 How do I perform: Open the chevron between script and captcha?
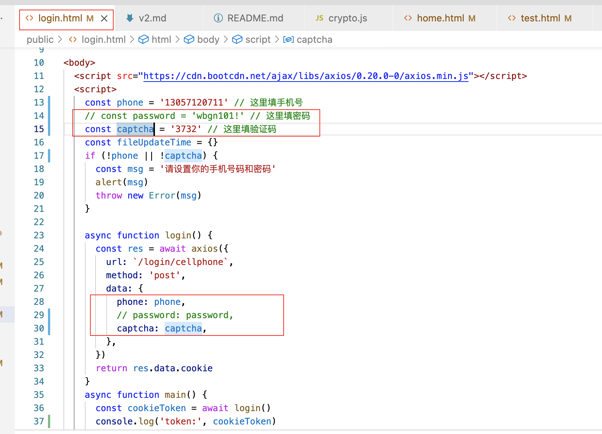pyautogui.click(x=277, y=39)
